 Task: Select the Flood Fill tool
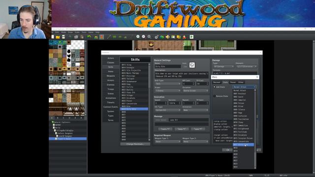(126, 37)
